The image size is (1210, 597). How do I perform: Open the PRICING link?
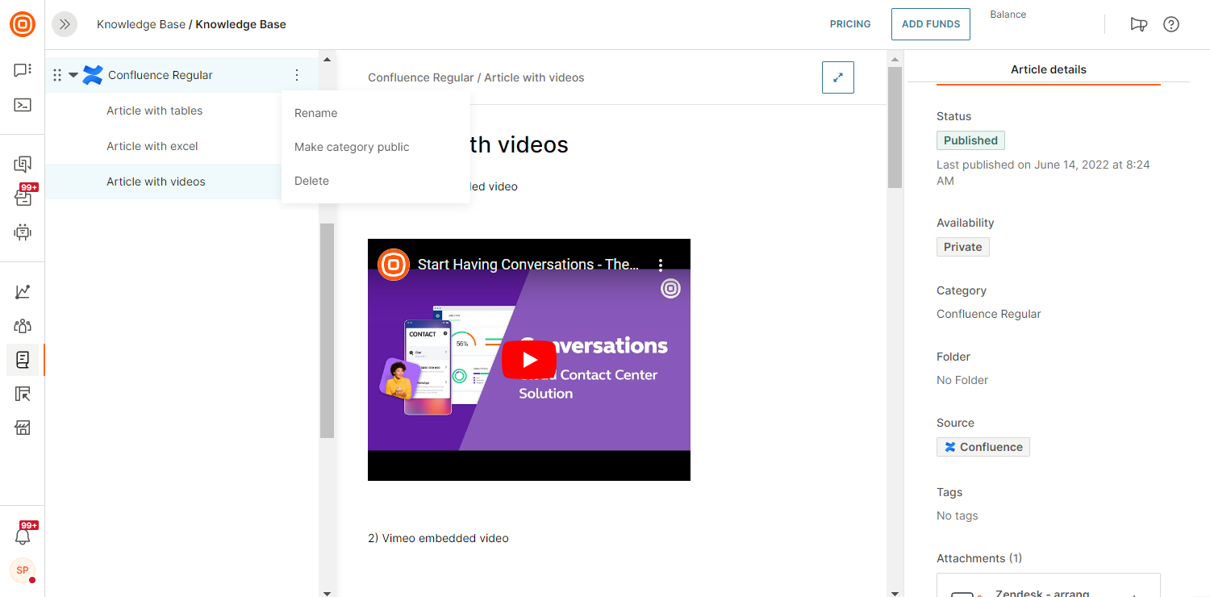click(x=850, y=24)
